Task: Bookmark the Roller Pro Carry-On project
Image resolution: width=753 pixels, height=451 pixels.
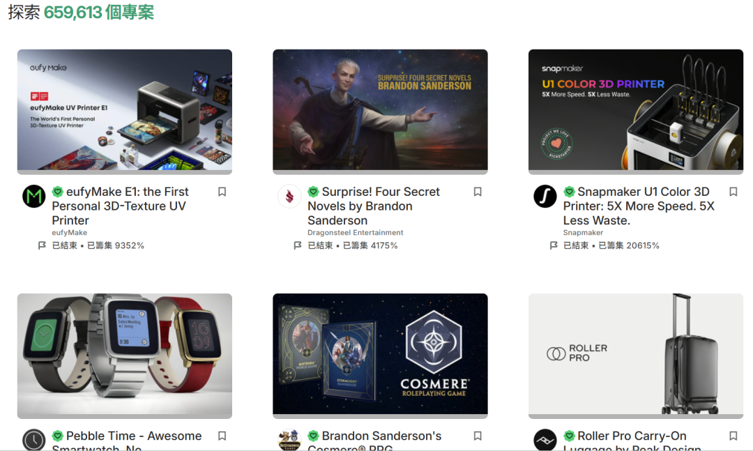Action: [733, 436]
